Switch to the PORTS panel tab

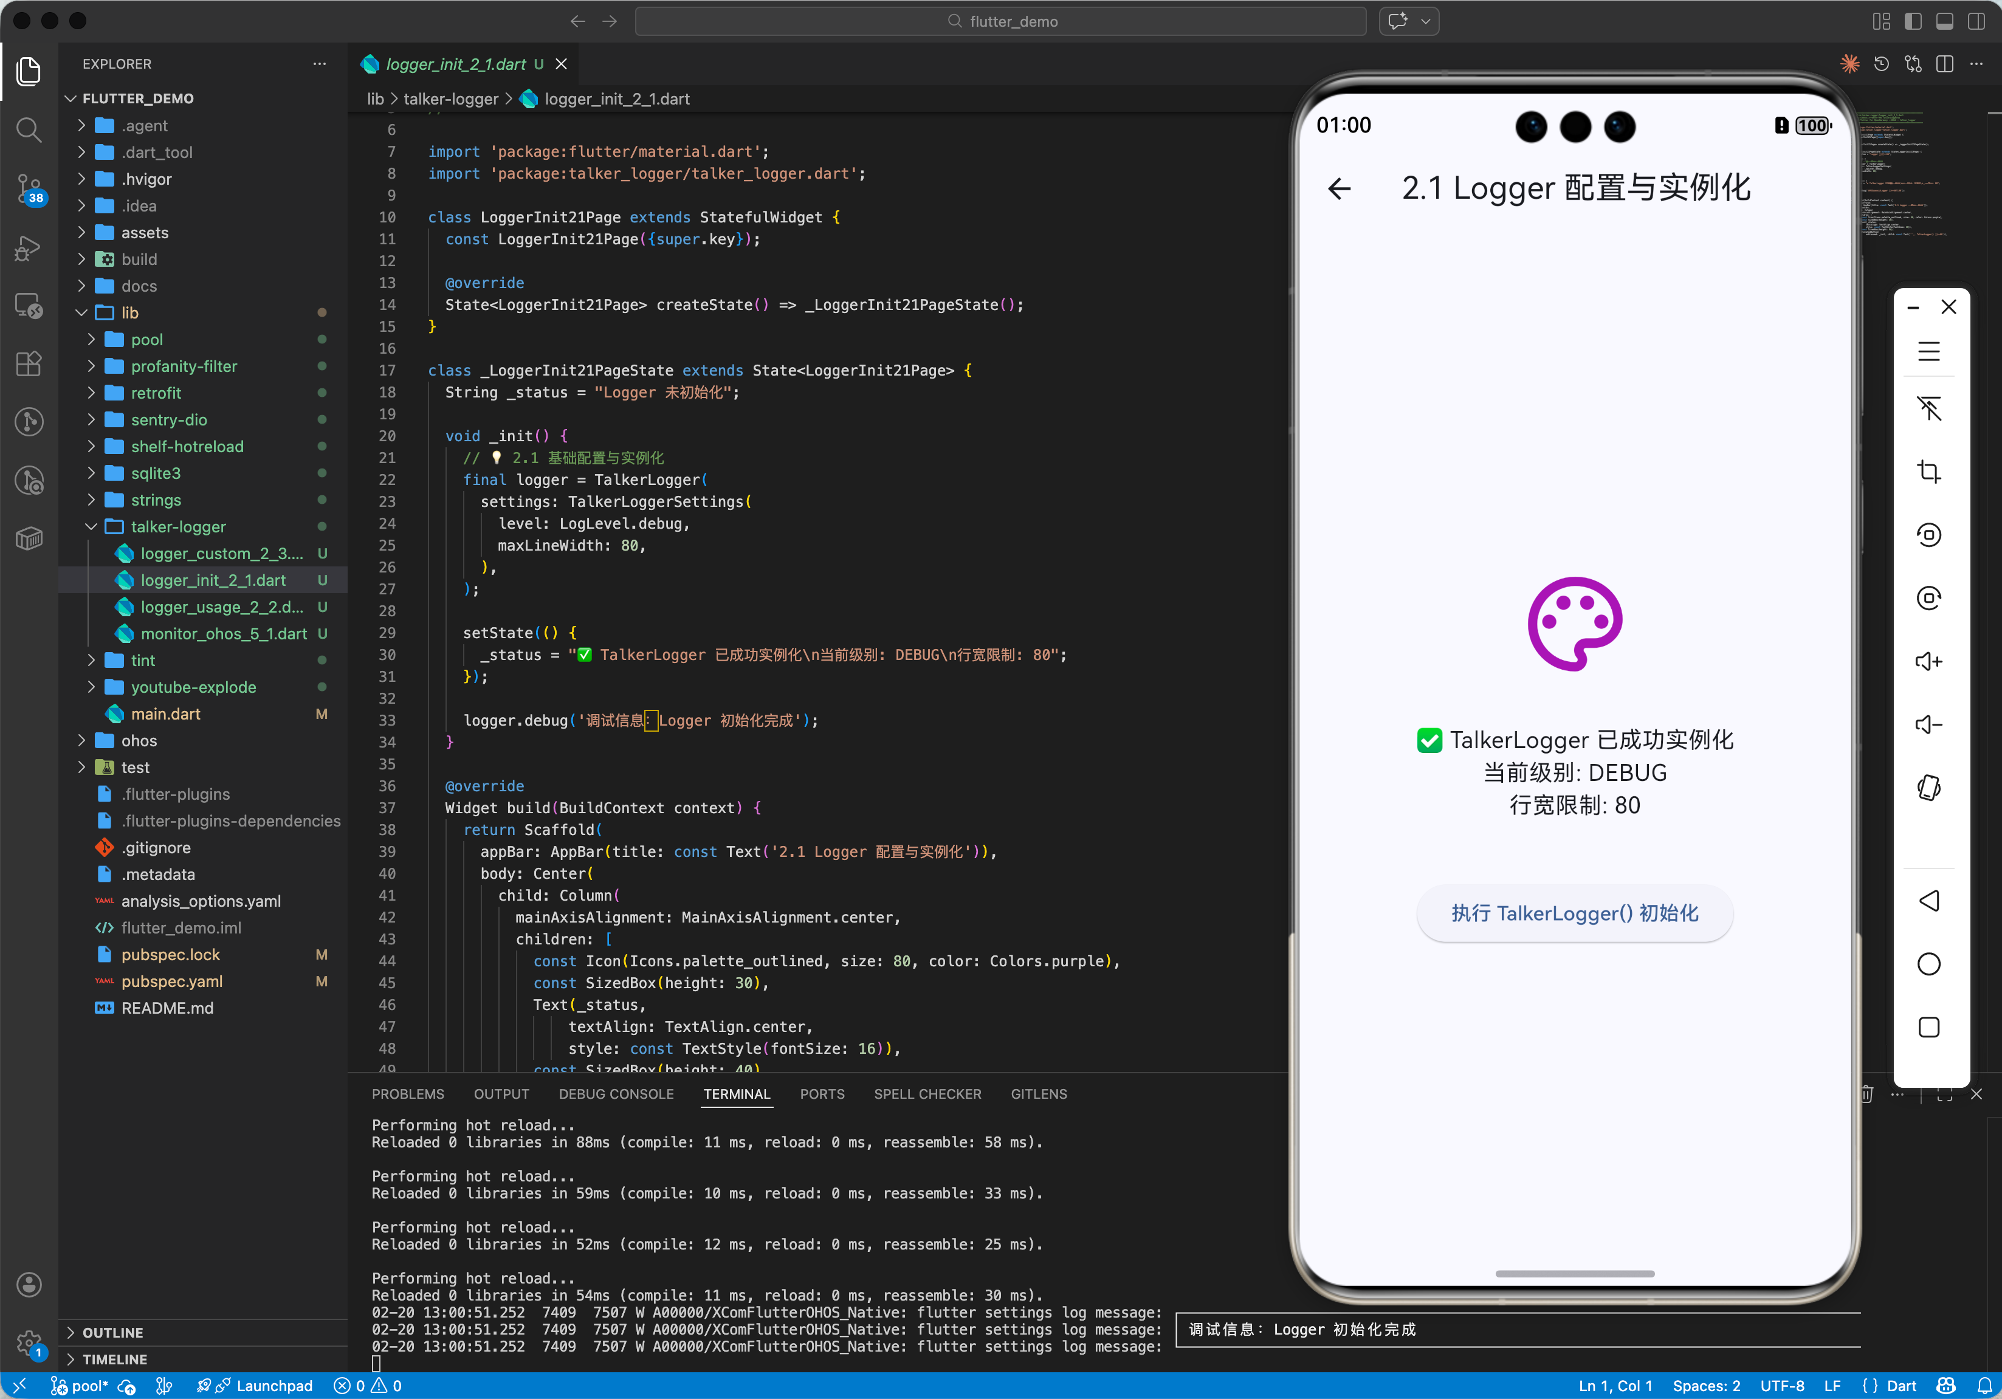[x=822, y=1094]
